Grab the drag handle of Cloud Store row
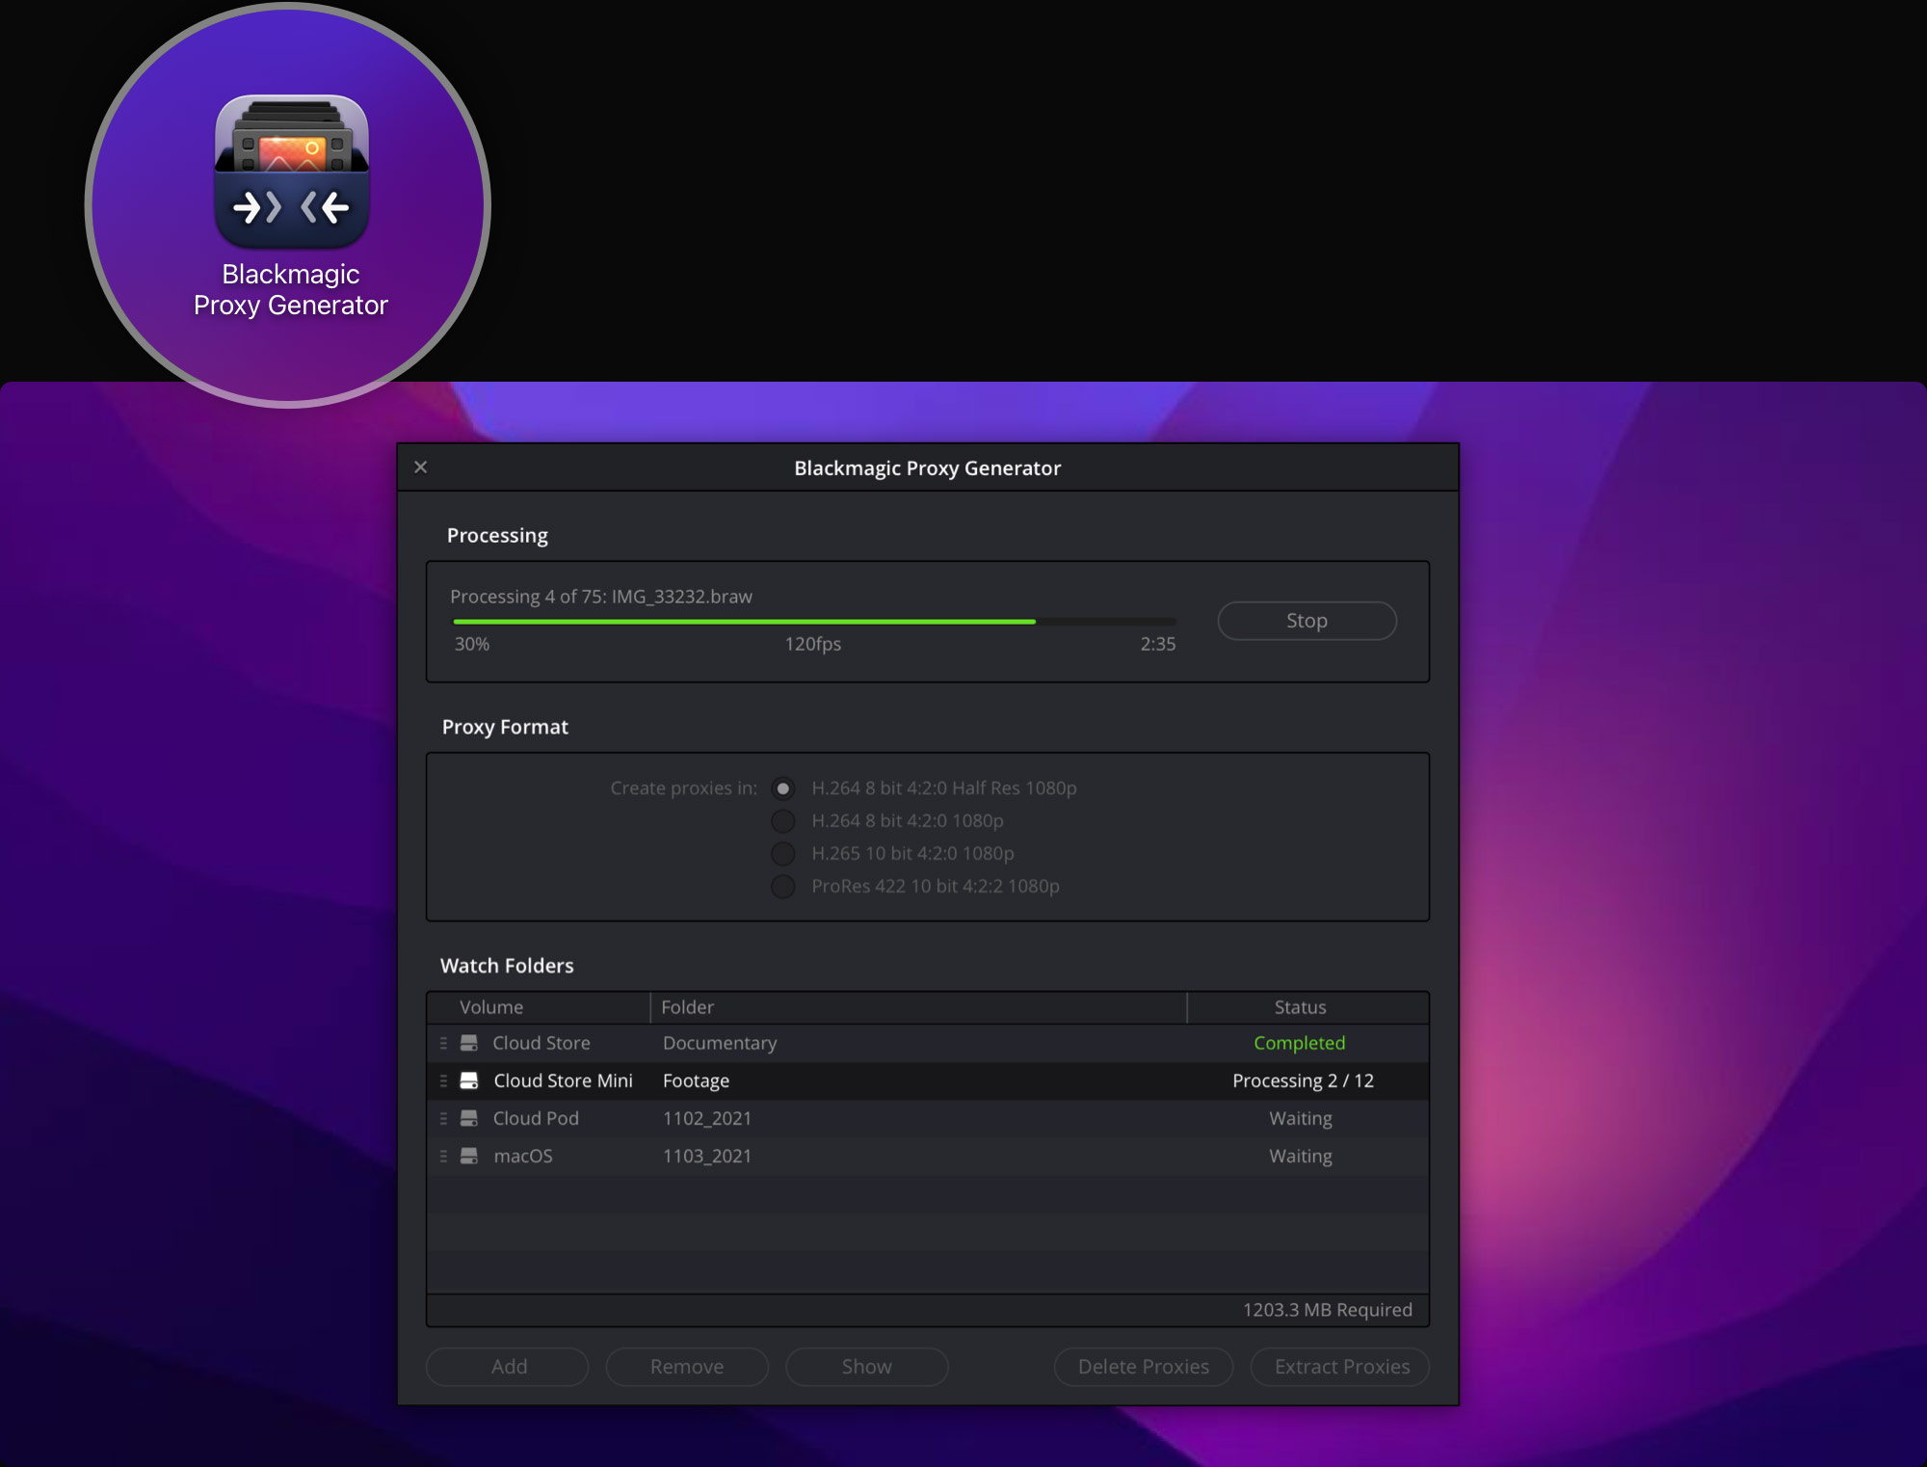This screenshot has height=1467, width=1927. (x=443, y=1043)
